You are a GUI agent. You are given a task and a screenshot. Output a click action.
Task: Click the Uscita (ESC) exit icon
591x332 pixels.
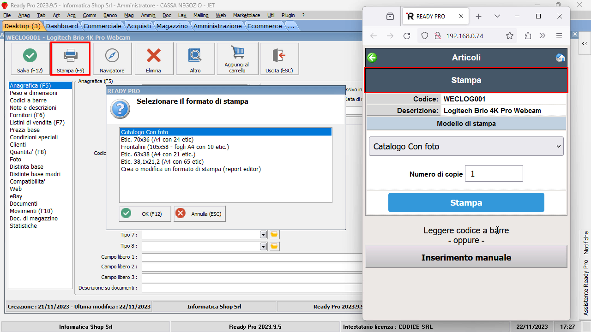point(279,56)
